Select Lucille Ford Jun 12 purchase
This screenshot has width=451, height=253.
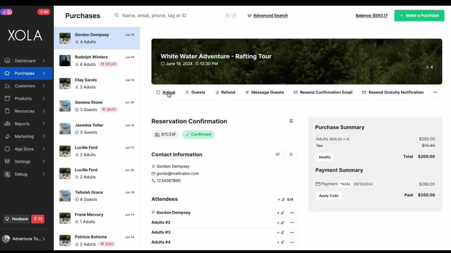tap(97, 151)
